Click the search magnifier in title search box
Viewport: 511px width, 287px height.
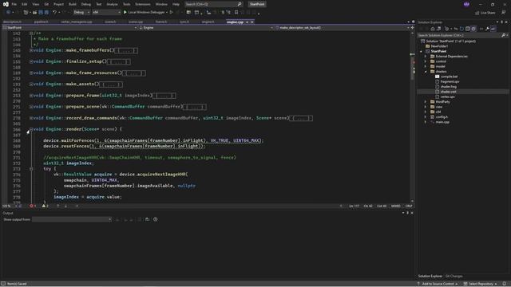[240, 4]
